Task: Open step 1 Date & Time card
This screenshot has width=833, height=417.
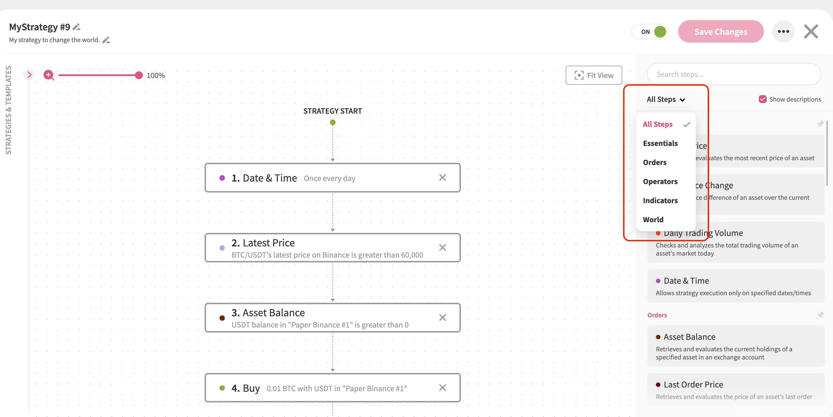Action: coord(332,178)
